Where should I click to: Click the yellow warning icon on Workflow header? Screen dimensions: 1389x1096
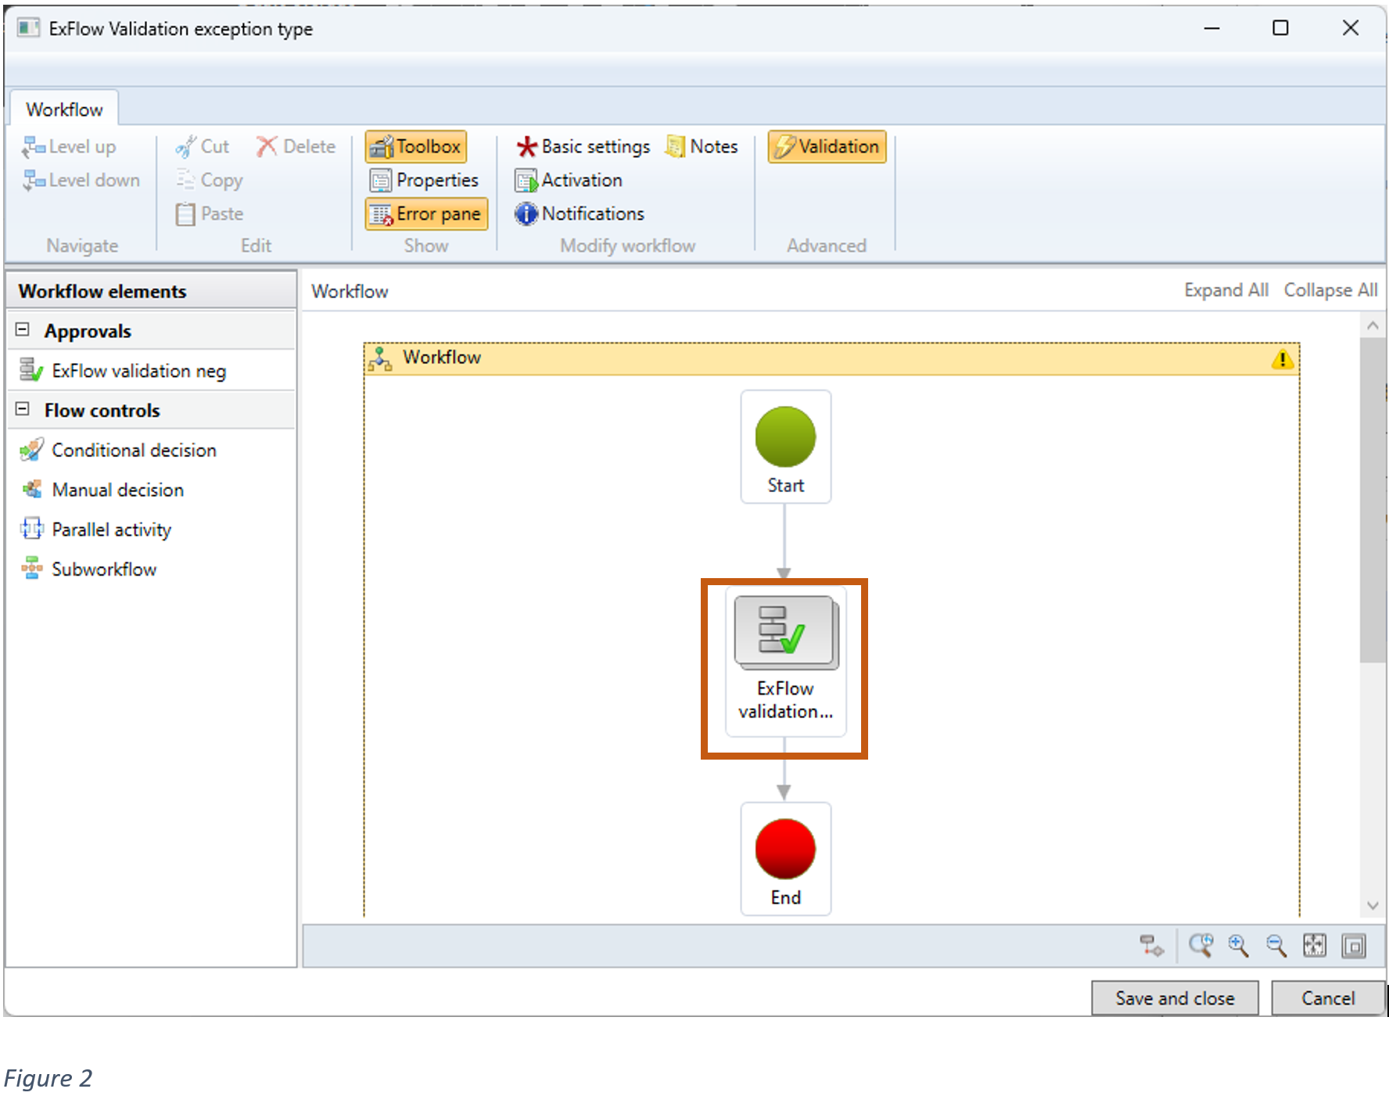1282,359
